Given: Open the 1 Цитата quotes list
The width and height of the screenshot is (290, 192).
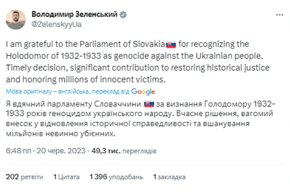Looking at the screenshot, I should (x=66, y=176).
